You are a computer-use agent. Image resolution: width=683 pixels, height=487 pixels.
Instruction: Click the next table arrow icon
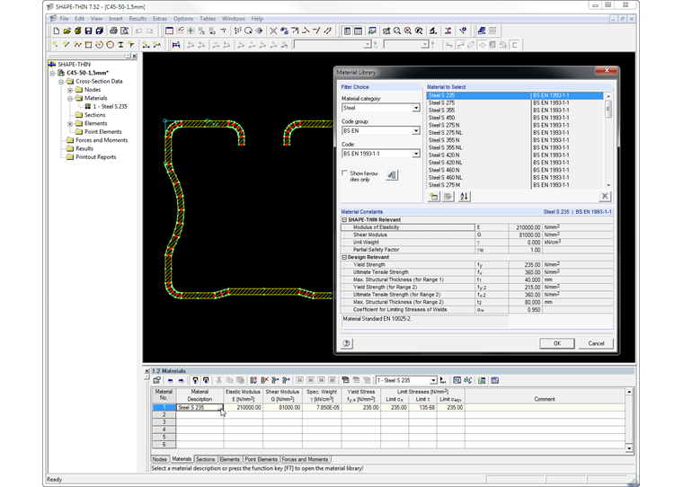pyautogui.click(x=181, y=380)
